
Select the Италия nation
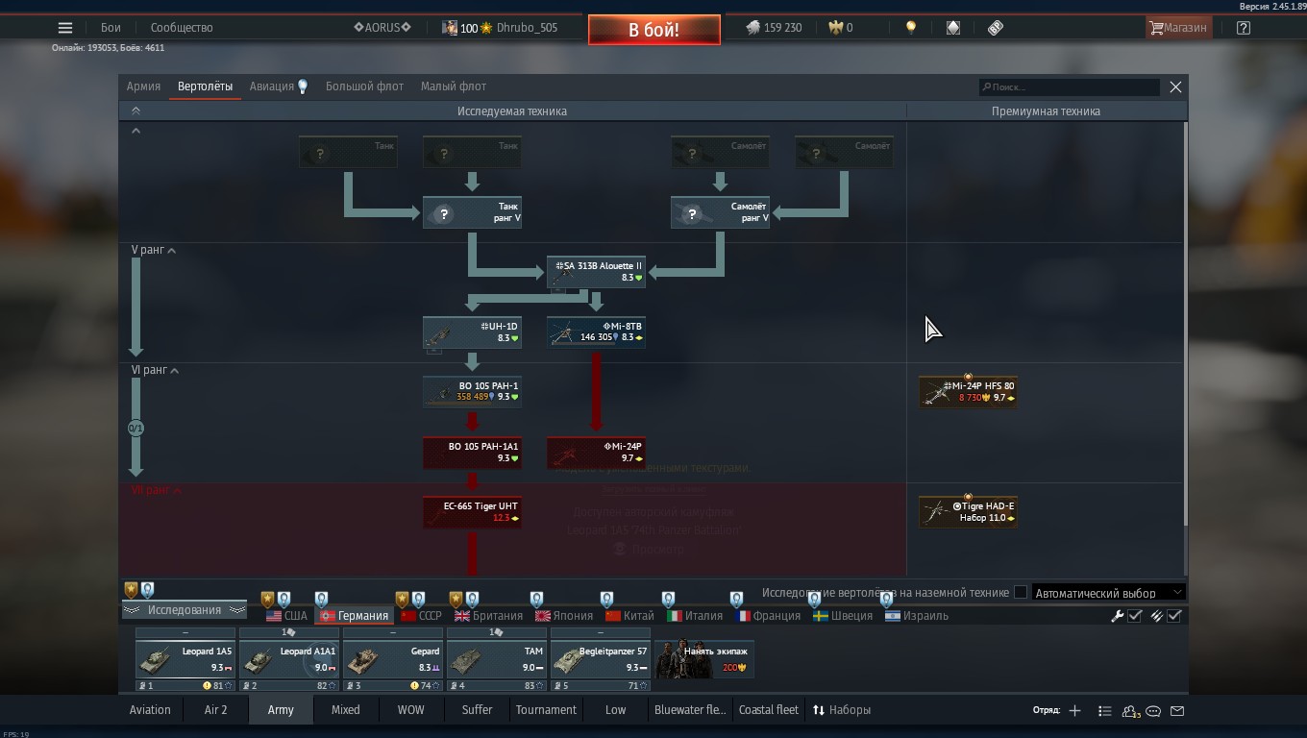click(x=695, y=616)
